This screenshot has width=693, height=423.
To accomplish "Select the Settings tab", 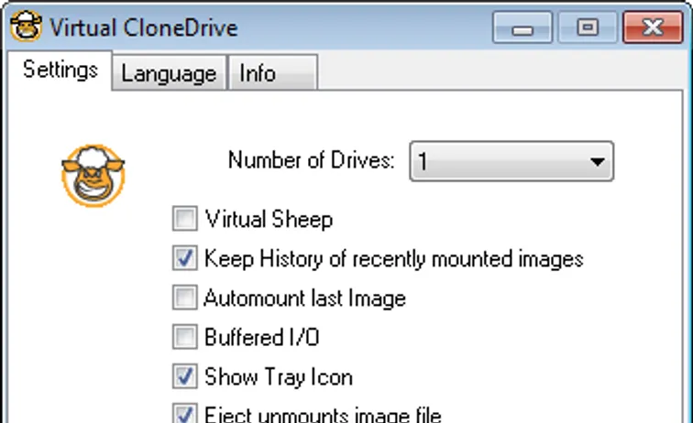I will (60, 70).
